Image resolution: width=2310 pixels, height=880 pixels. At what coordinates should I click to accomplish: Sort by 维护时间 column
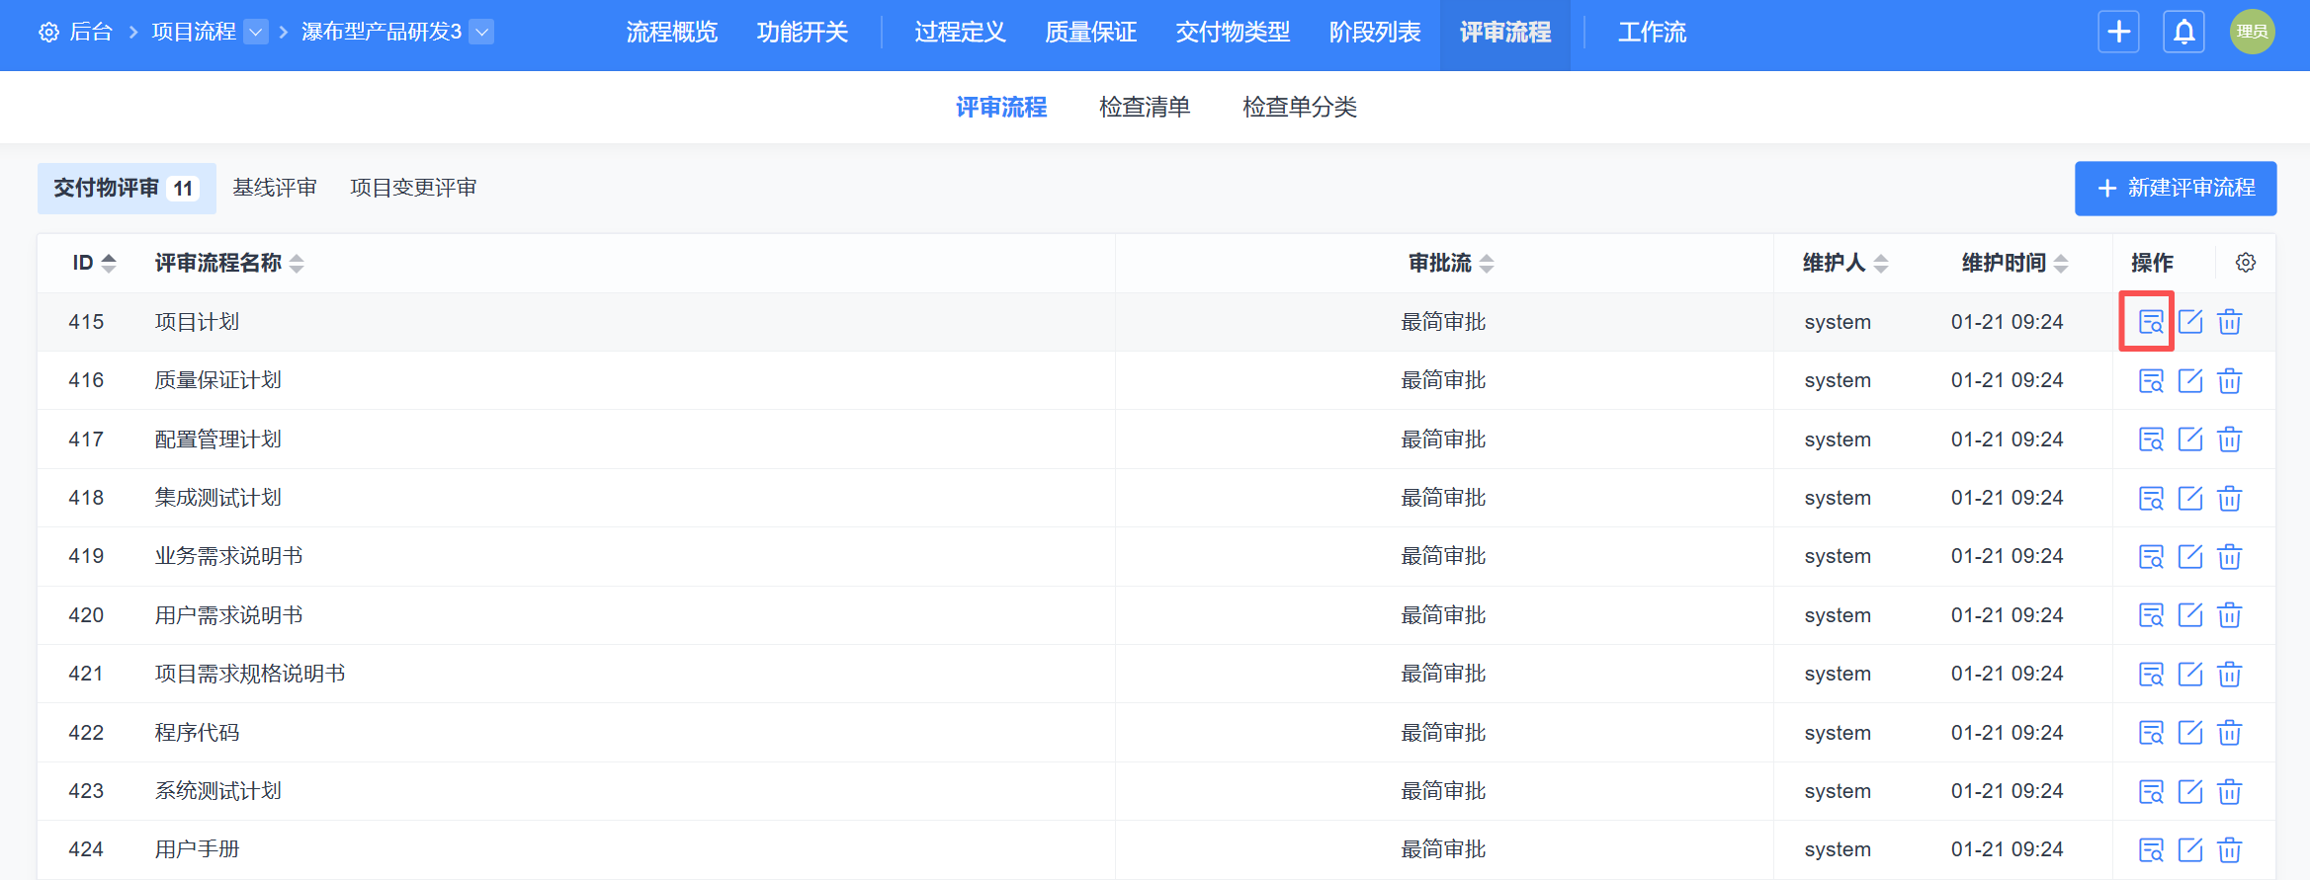(x=2060, y=263)
